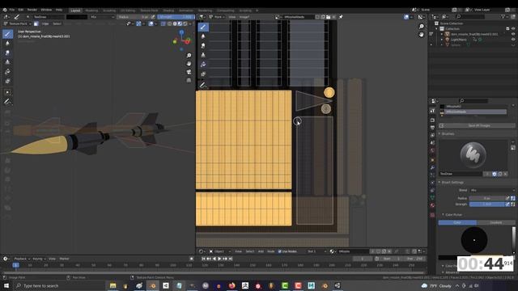
Task: Select the Smear tool in viewport toolbar
Action: point(7,53)
